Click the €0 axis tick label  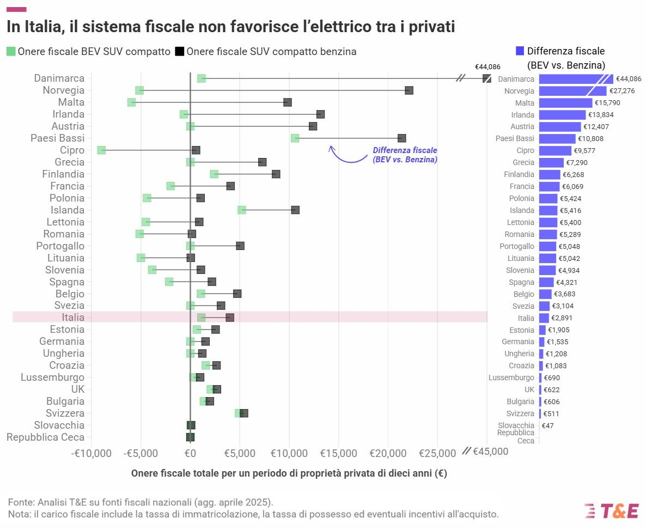(190, 453)
